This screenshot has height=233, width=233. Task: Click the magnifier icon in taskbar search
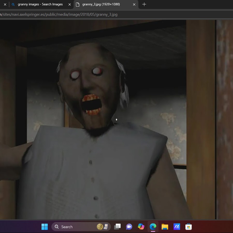(x=57, y=227)
